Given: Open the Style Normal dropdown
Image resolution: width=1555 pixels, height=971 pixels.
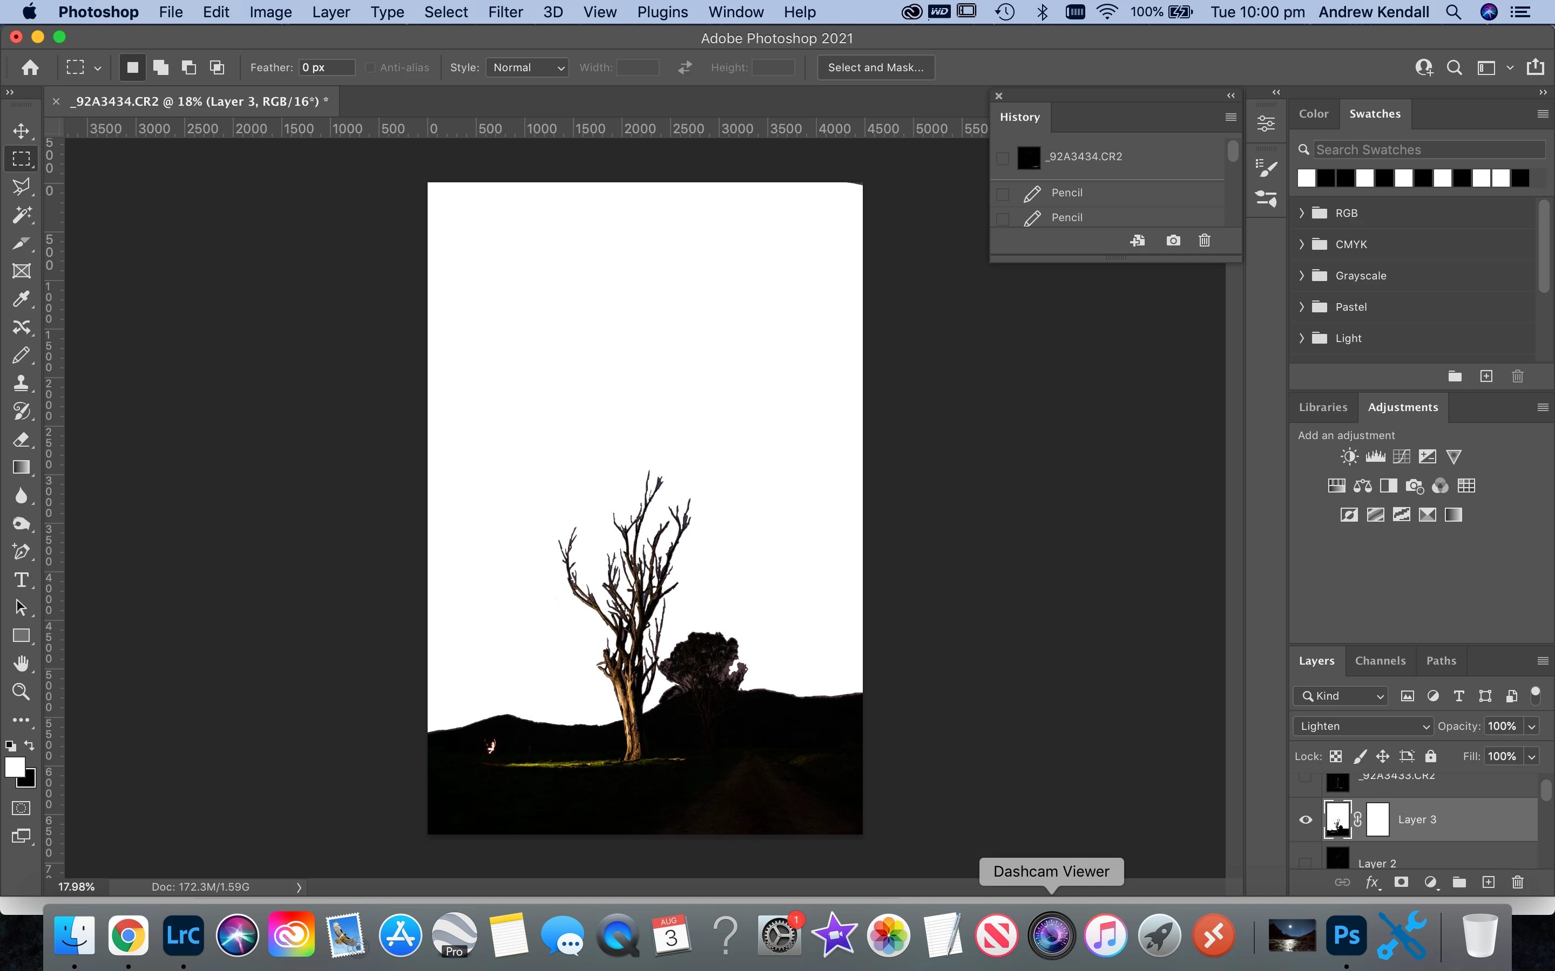Looking at the screenshot, I should pyautogui.click(x=527, y=67).
